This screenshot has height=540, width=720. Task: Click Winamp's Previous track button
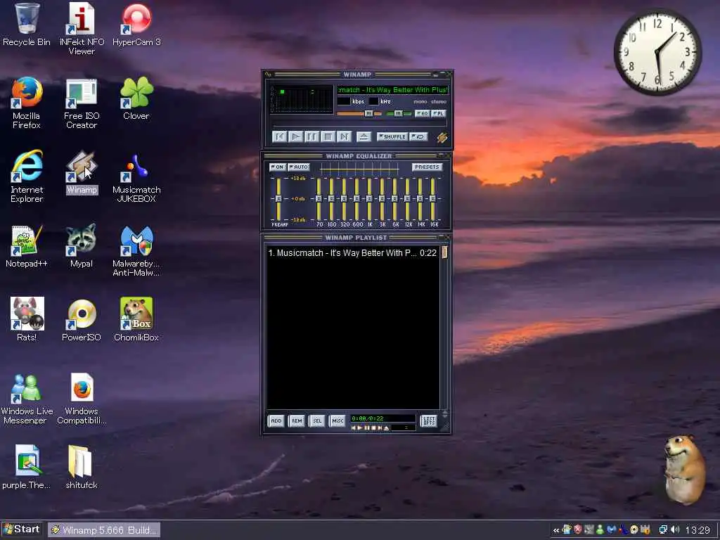280,136
